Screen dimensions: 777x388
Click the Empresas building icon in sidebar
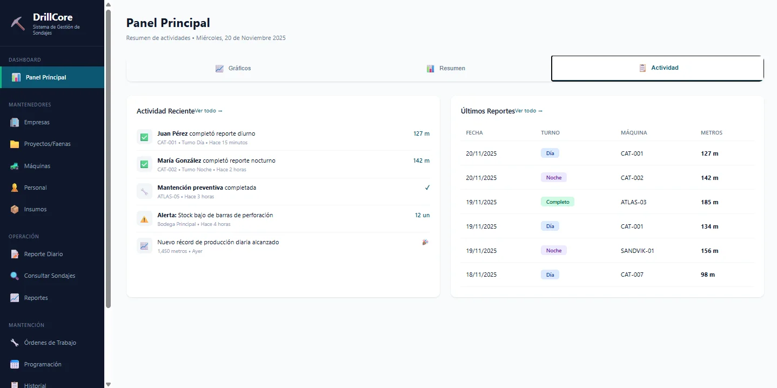point(15,122)
